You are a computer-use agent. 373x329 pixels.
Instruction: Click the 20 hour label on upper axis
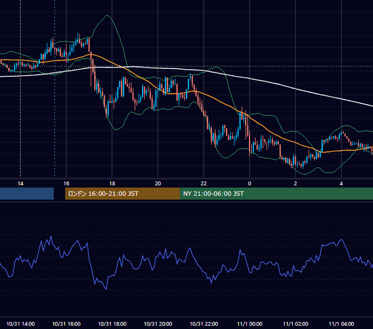(158, 184)
